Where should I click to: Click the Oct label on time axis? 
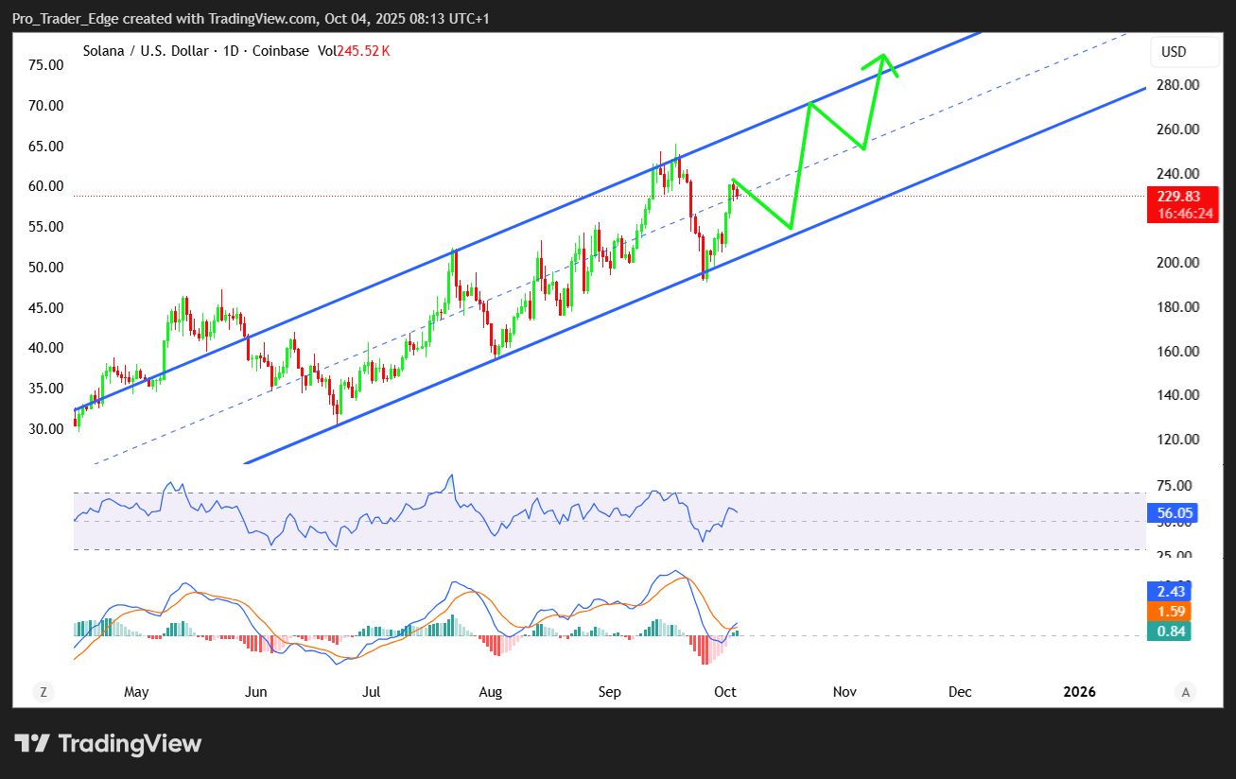[x=725, y=692]
